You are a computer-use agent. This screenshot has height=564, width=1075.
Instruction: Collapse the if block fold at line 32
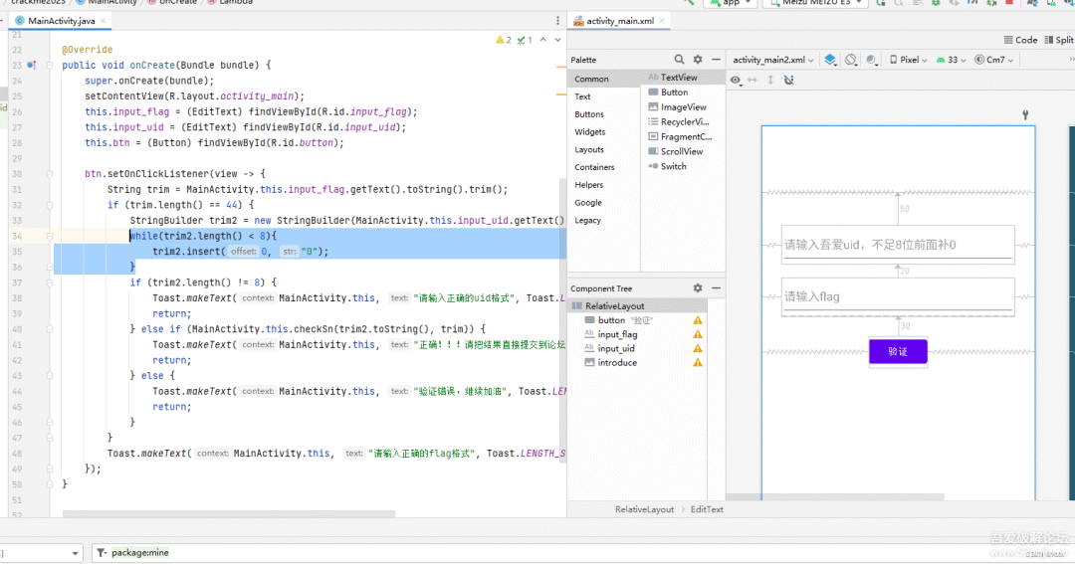[x=50, y=205]
